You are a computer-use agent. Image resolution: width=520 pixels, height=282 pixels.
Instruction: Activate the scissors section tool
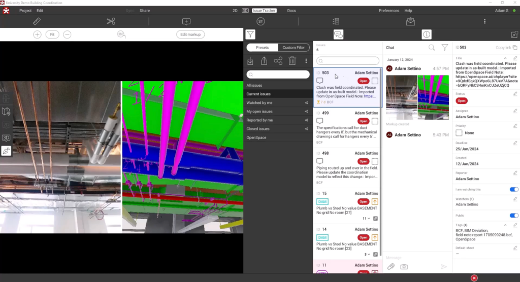pyautogui.click(x=111, y=21)
